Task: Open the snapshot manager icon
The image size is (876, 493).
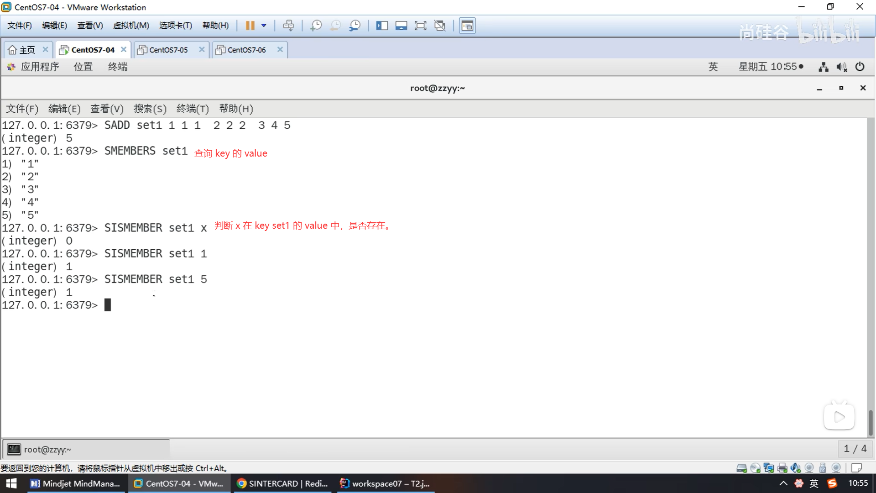Action: click(x=355, y=26)
